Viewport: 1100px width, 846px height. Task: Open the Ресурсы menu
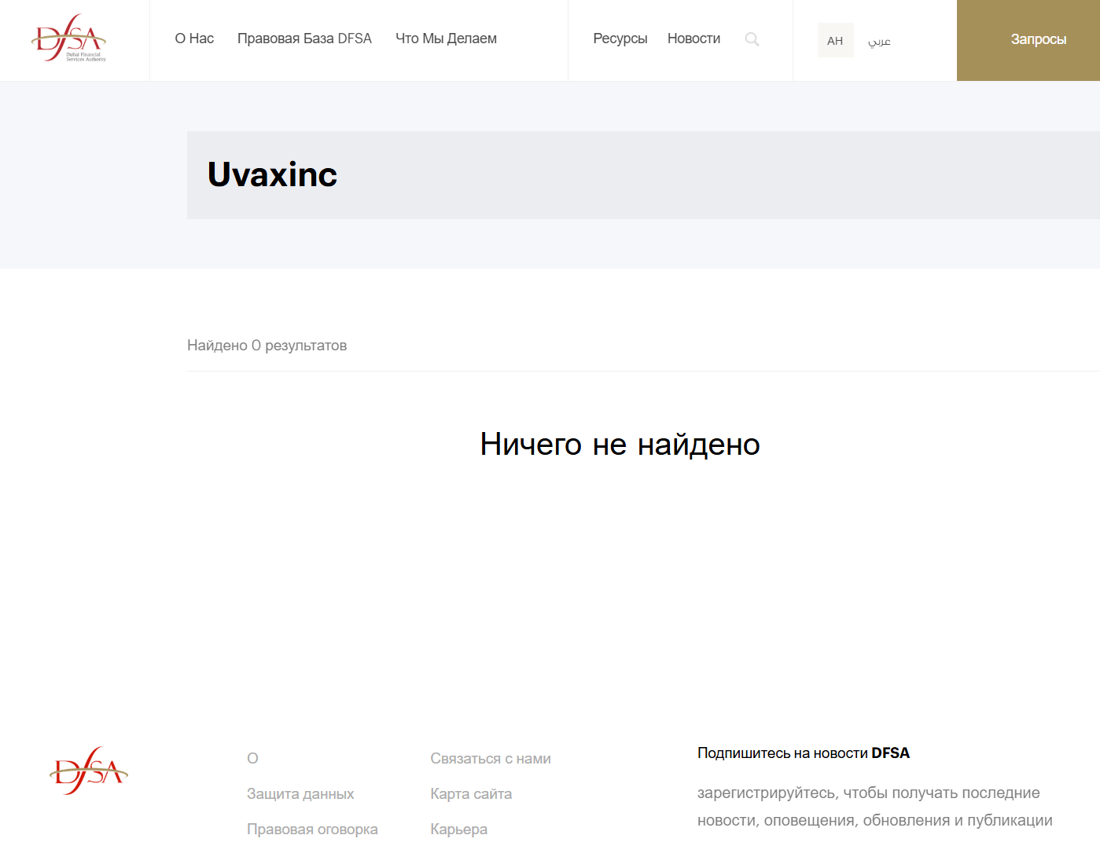pos(620,38)
